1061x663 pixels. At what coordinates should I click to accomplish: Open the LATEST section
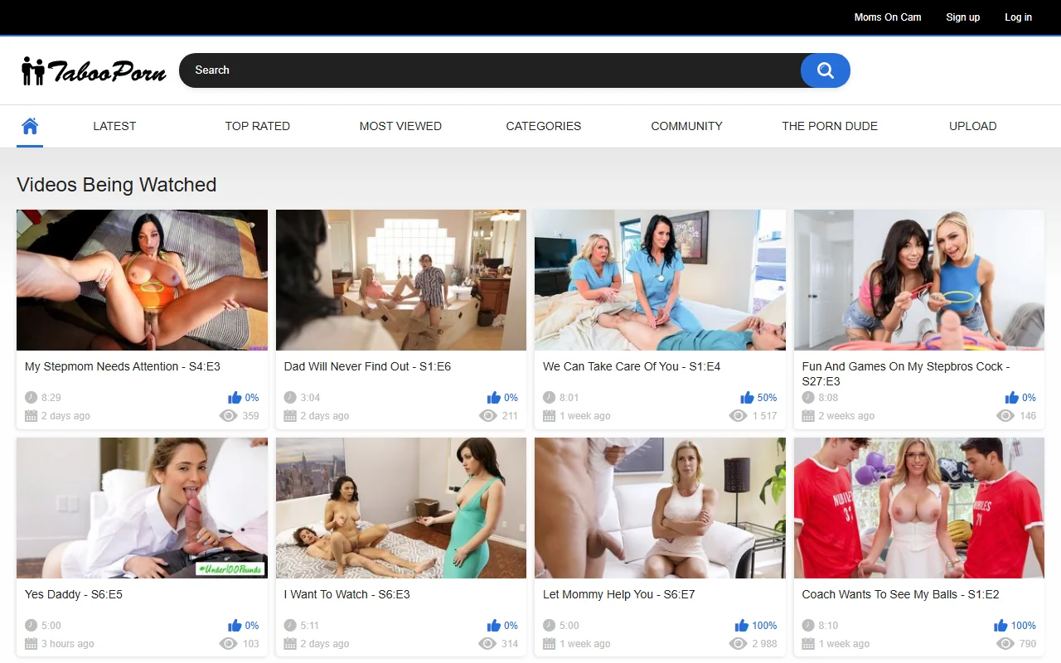pos(114,126)
